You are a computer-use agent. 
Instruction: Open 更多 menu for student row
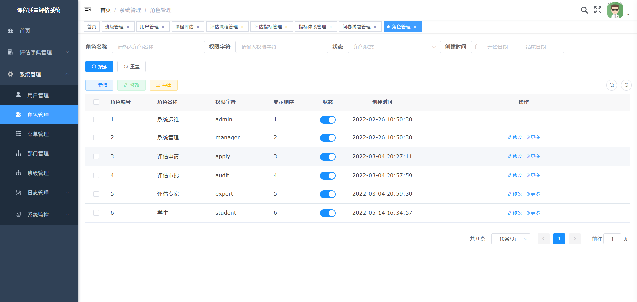pyautogui.click(x=533, y=213)
